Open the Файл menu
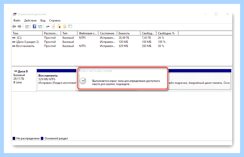This screenshot has width=244, height=157. click(x=17, y=20)
